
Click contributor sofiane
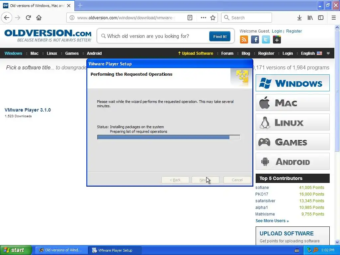click(262, 188)
